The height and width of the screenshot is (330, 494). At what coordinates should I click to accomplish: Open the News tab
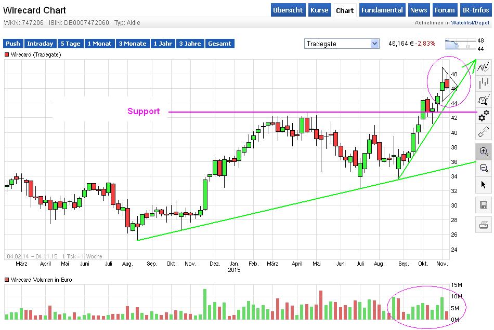419,10
